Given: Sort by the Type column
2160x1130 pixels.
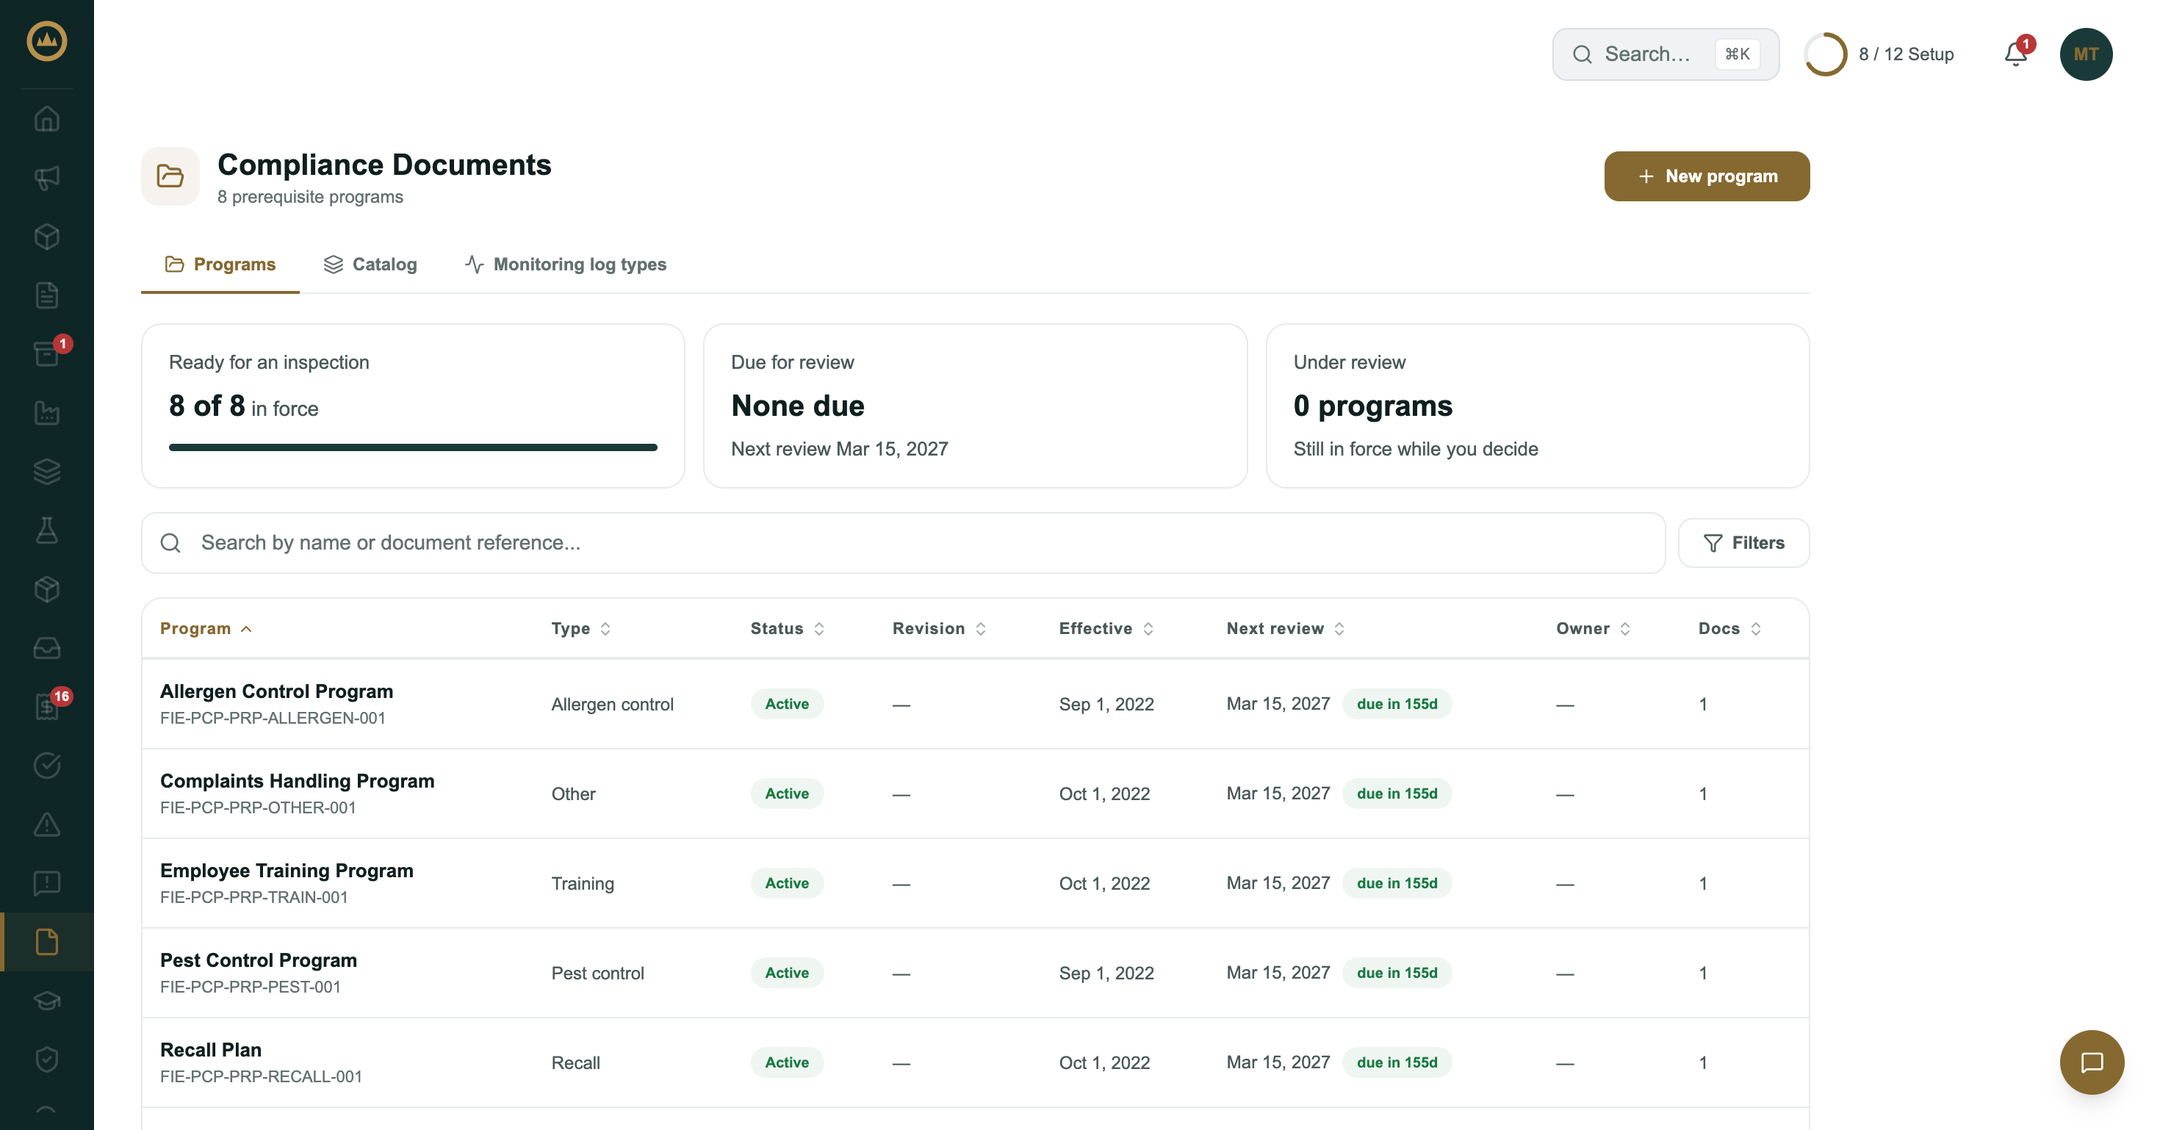Looking at the screenshot, I should pyautogui.click(x=581, y=629).
